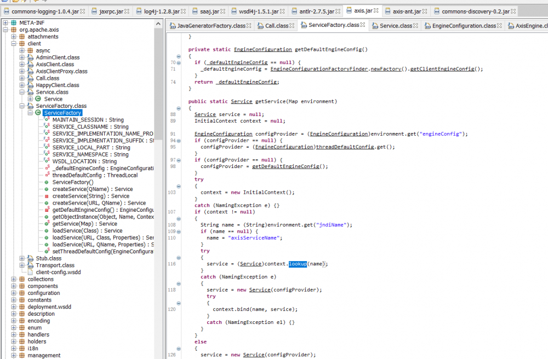Click the package icon beside META-INF
548x359 pixels.
click(x=14, y=22)
